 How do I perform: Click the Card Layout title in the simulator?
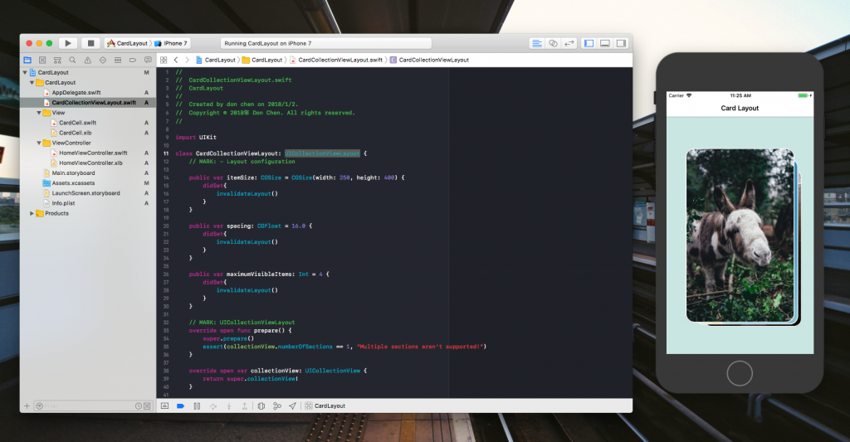tap(740, 109)
